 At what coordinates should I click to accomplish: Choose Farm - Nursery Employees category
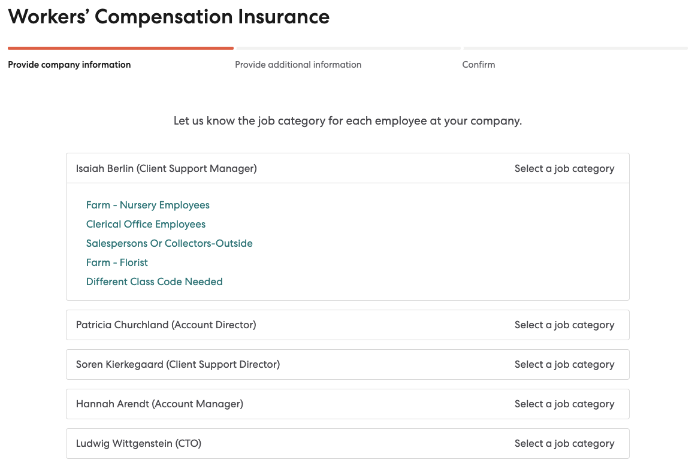147,205
